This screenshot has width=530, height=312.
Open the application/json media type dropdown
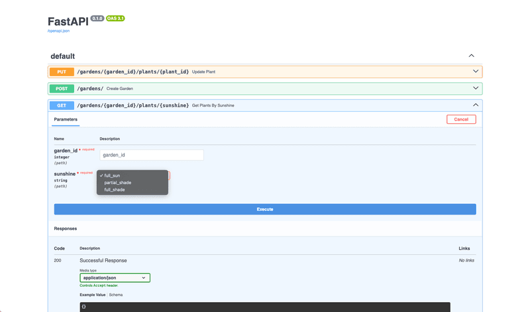point(115,278)
